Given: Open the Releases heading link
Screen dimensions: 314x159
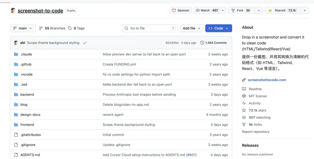Looking at the screenshot, I should tap(250, 145).
